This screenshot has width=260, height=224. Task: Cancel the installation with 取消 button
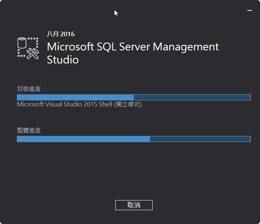coord(134,205)
